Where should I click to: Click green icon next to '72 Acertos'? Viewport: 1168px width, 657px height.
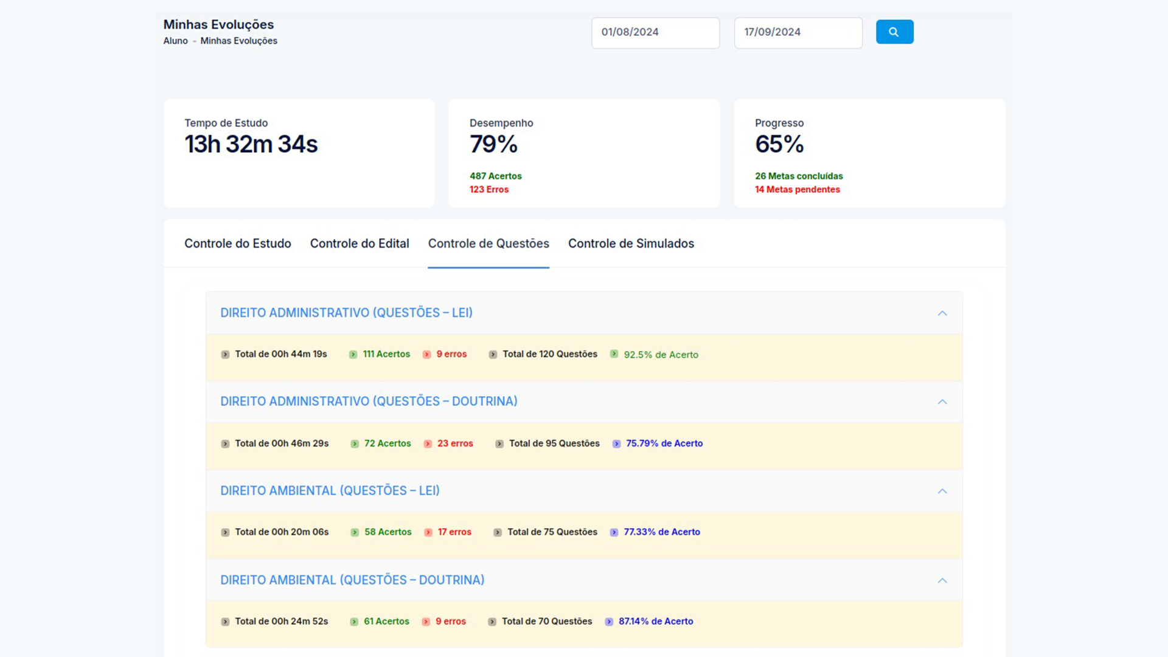click(x=355, y=444)
